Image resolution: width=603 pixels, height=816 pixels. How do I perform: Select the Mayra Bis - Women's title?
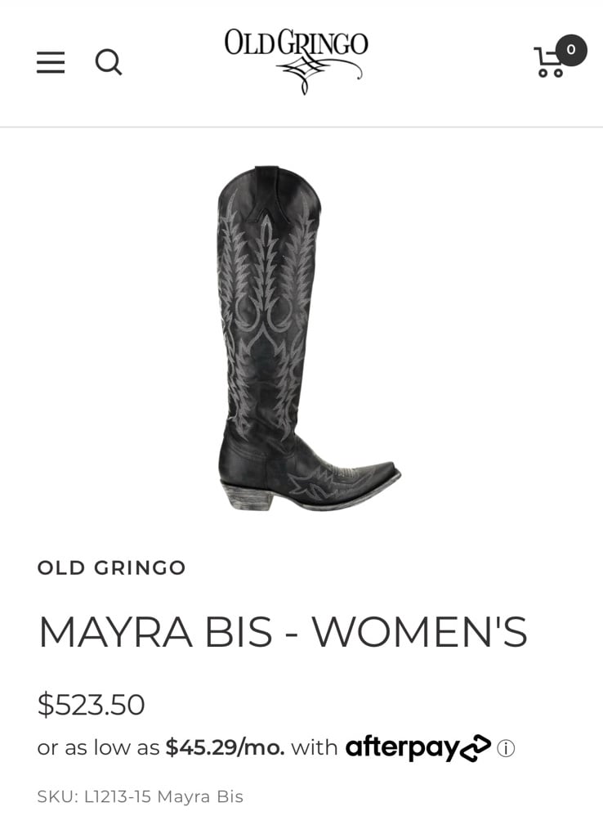click(283, 632)
